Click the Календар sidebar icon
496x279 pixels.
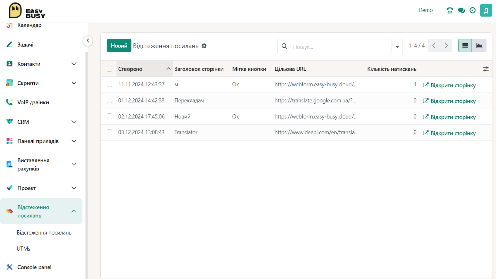tap(10, 25)
